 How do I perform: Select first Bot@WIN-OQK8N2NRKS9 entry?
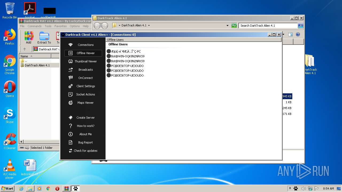tap(125, 56)
